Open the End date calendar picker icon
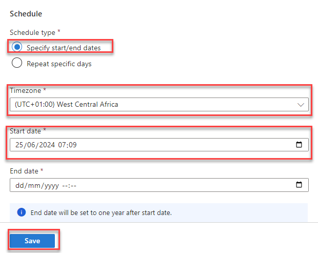 point(299,185)
